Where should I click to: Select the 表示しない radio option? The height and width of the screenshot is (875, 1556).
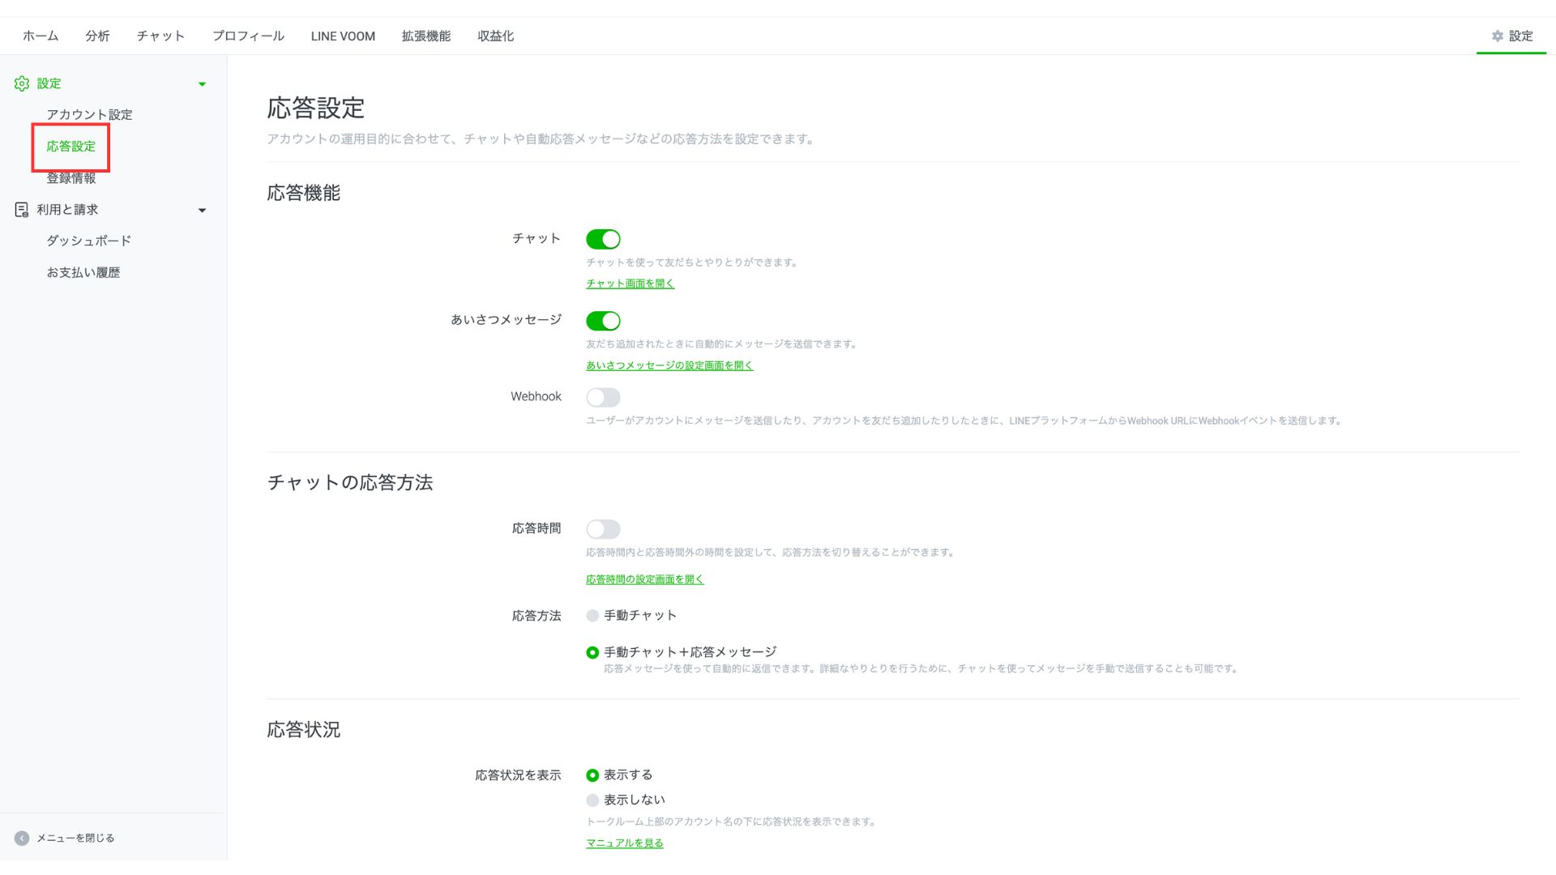point(592,800)
